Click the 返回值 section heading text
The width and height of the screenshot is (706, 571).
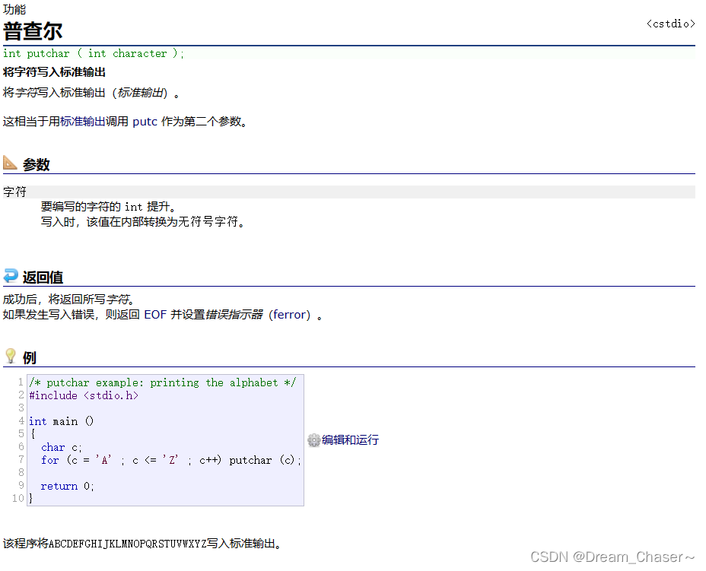pos(44,277)
